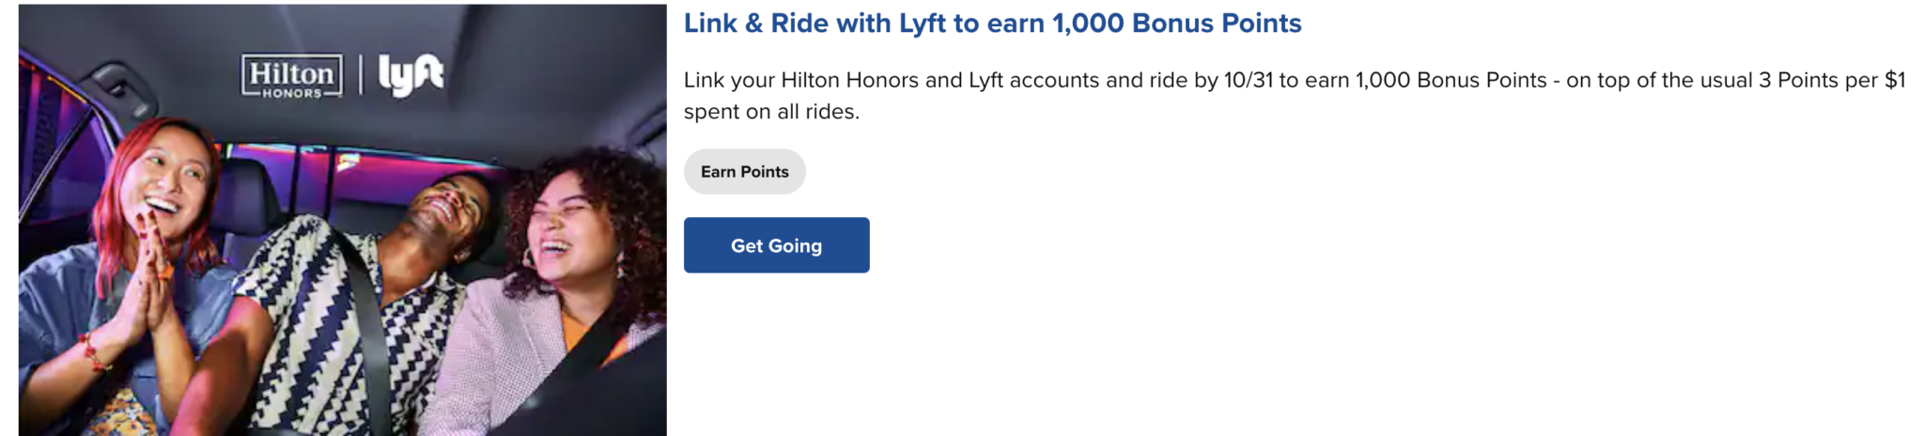Select the Earn Points tag

pos(744,172)
